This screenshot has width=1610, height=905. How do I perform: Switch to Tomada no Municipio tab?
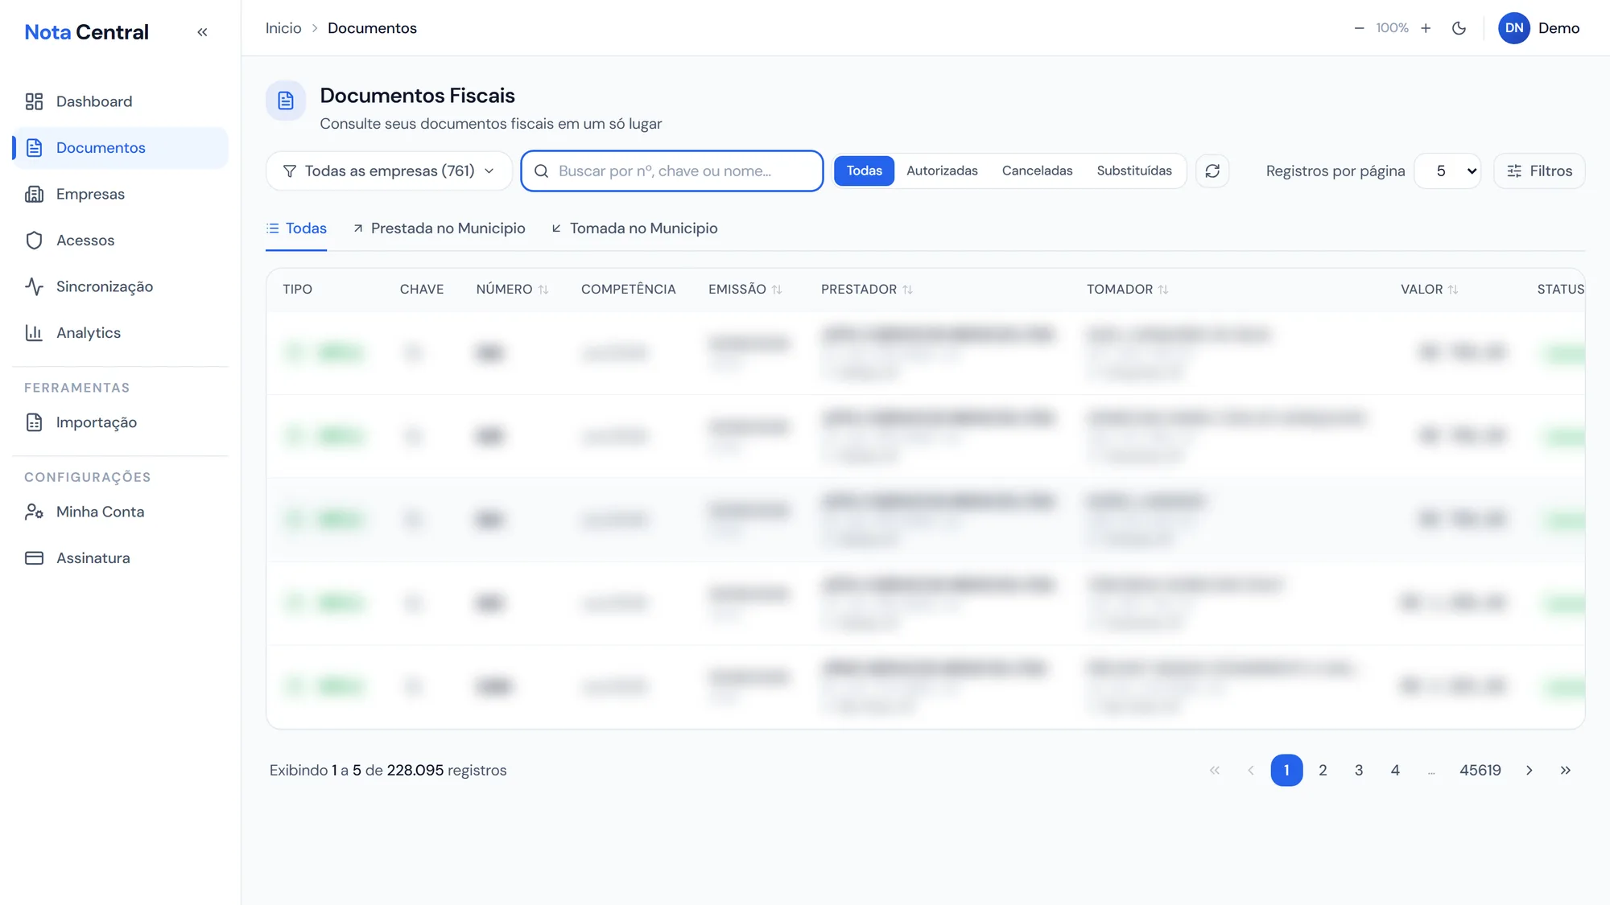point(634,228)
